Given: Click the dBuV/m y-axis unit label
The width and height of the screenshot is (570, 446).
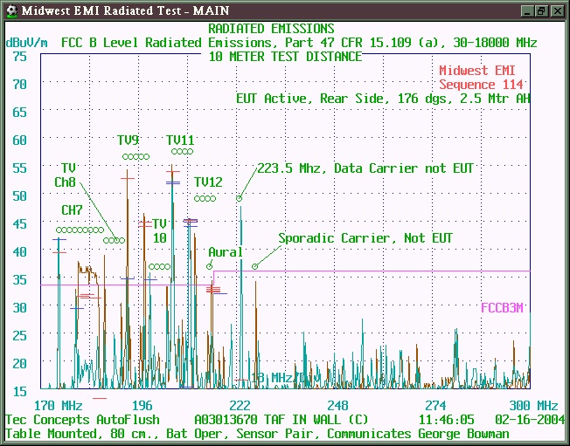Looking at the screenshot, I should coord(26,42).
